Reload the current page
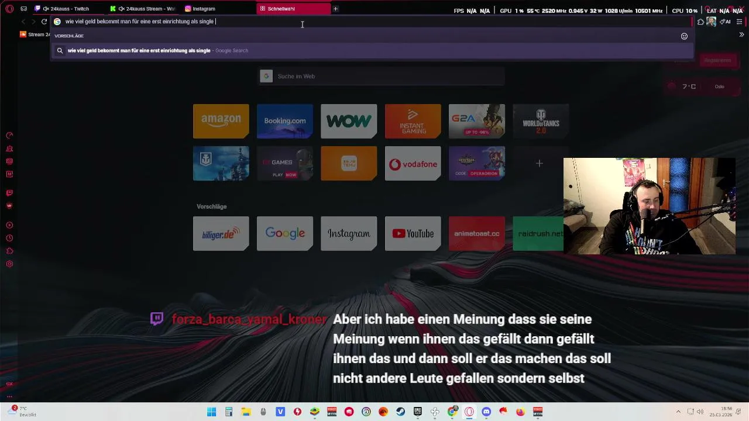The width and height of the screenshot is (749, 421). pyautogui.click(x=44, y=22)
